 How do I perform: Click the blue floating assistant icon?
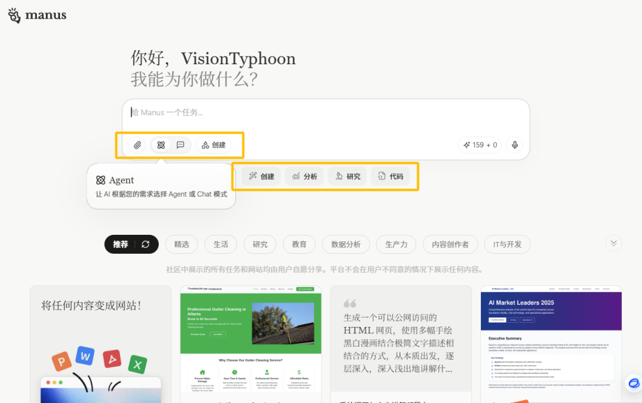pyautogui.click(x=634, y=383)
